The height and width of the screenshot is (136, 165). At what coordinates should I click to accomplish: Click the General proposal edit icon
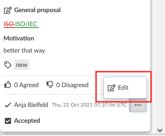pos(8,10)
